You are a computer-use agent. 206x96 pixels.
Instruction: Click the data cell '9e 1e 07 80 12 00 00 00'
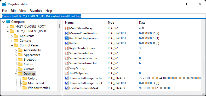click(154, 88)
